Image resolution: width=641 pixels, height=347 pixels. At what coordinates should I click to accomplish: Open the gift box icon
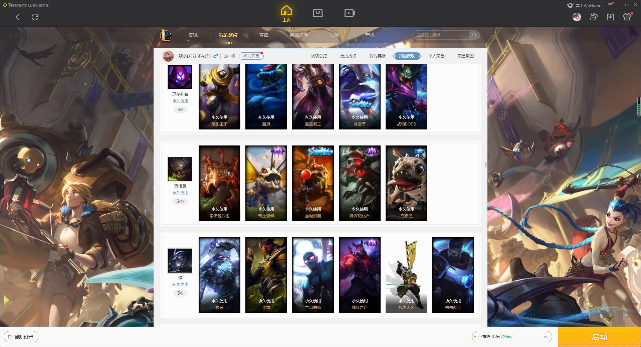(627, 17)
